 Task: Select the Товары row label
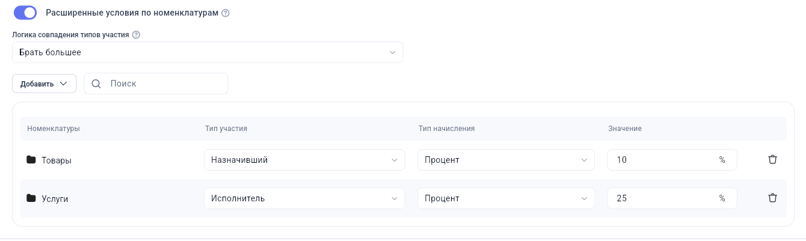[57, 160]
